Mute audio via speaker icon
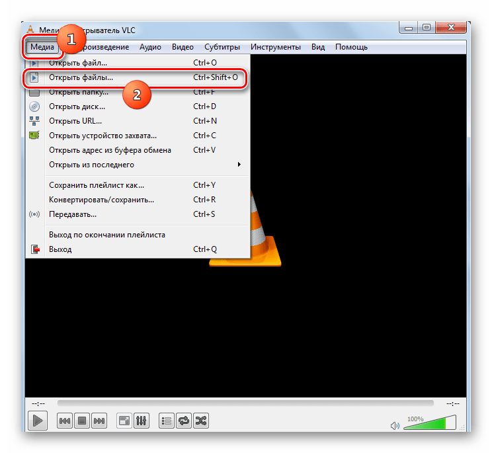The width and height of the screenshot is (492, 453). (x=395, y=426)
